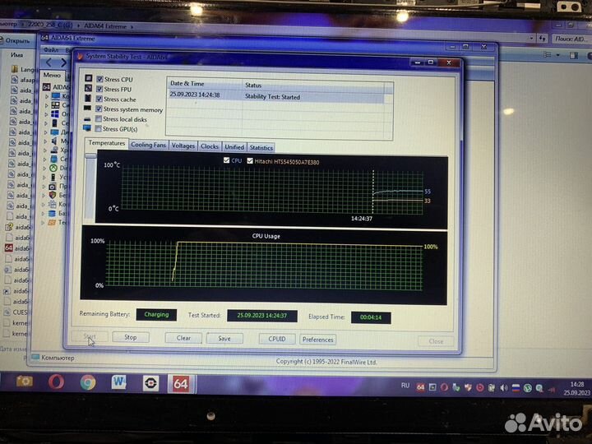Viewport: 592px width, 444px height.
Task: Expand the first tree node under AIDA64
Action: pyautogui.click(x=46, y=95)
